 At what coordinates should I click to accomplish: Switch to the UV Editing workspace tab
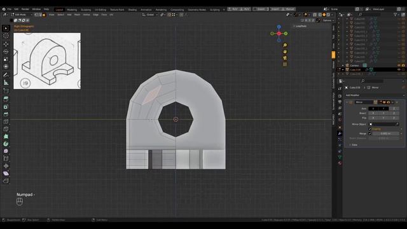100,10
